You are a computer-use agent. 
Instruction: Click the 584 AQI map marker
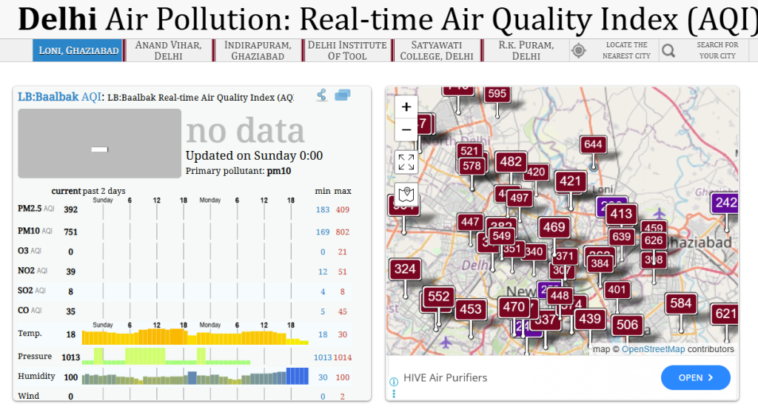[681, 303]
